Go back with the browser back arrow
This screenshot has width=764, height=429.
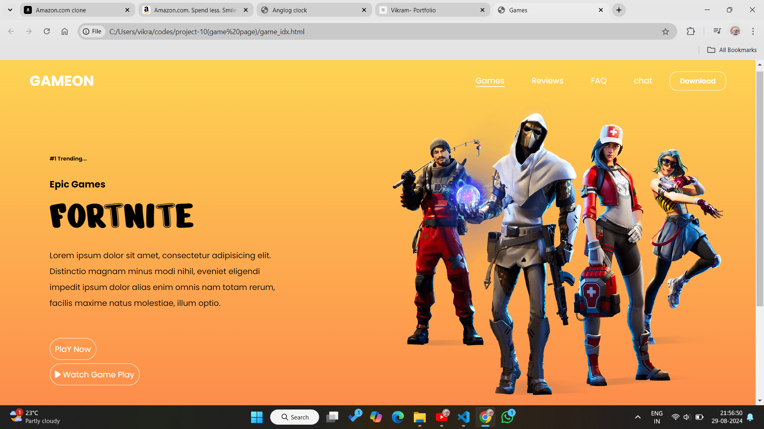11,31
